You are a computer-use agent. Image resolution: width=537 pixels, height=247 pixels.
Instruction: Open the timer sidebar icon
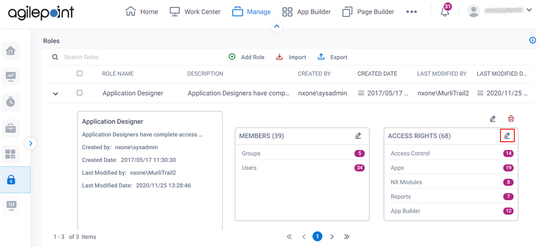[10, 102]
